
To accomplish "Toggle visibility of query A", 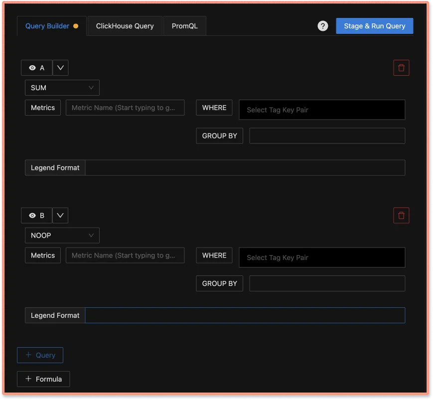I will [x=36, y=68].
